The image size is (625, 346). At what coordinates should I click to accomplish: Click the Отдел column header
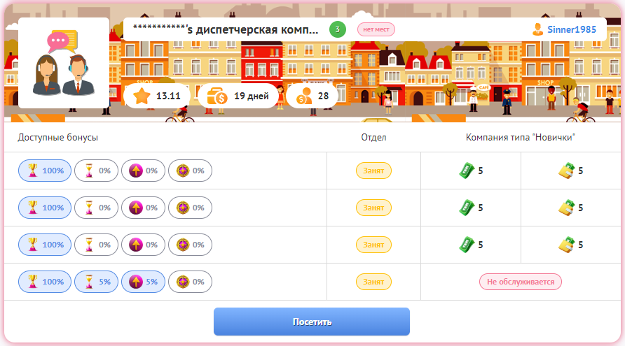[x=373, y=137]
